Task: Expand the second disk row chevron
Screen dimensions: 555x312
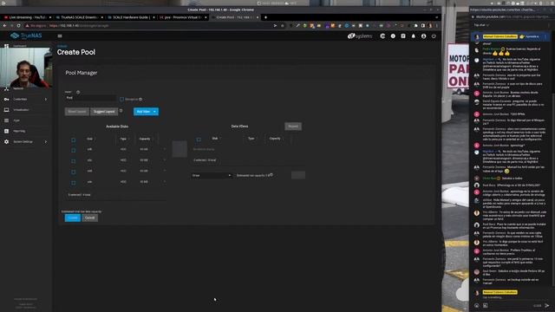Action: pyautogui.click(x=164, y=160)
